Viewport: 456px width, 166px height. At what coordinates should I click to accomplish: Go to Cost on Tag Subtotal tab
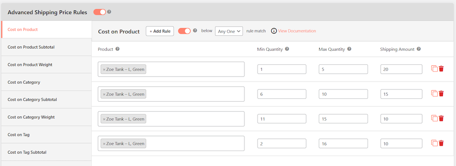click(47, 152)
